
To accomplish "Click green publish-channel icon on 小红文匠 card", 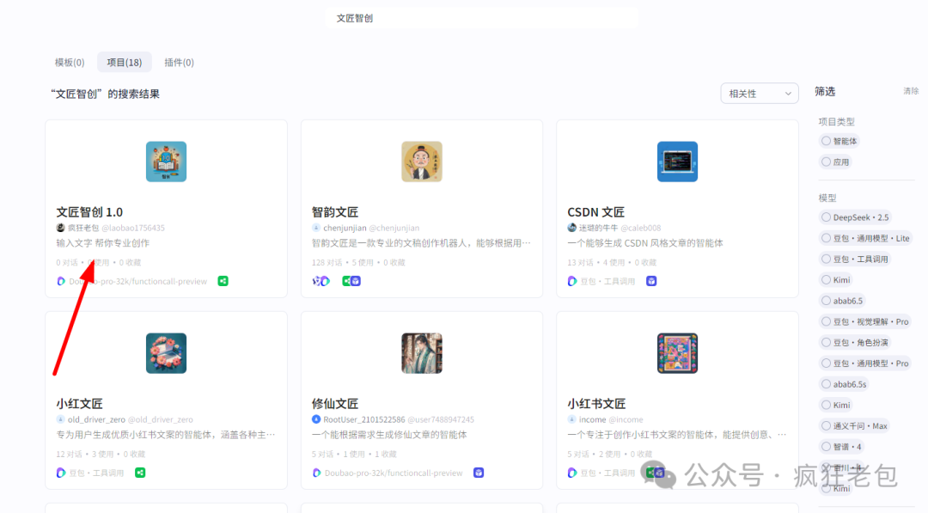I will click(140, 473).
